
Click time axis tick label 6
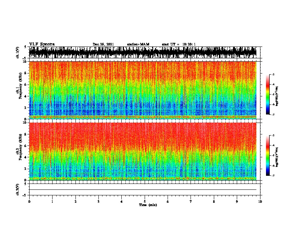(168, 202)
